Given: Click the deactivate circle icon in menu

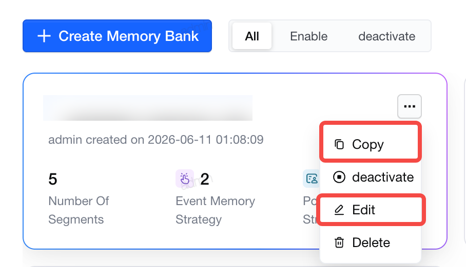Looking at the screenshot, I should [x=339, y=177].
